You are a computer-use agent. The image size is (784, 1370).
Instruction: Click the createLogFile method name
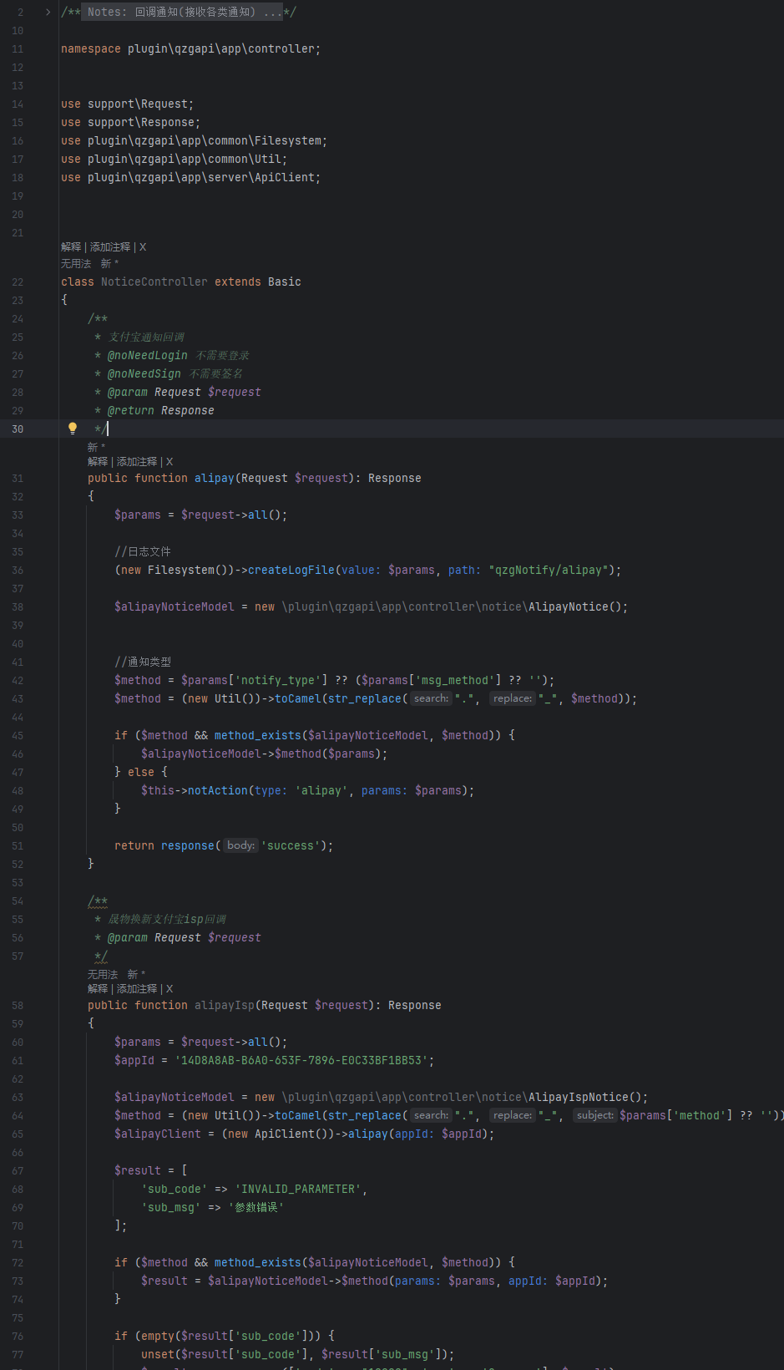(291, 571)
